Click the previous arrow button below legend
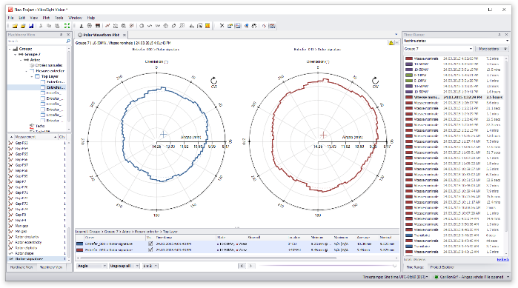Viewport: 518px width, 288px height. 242,266
